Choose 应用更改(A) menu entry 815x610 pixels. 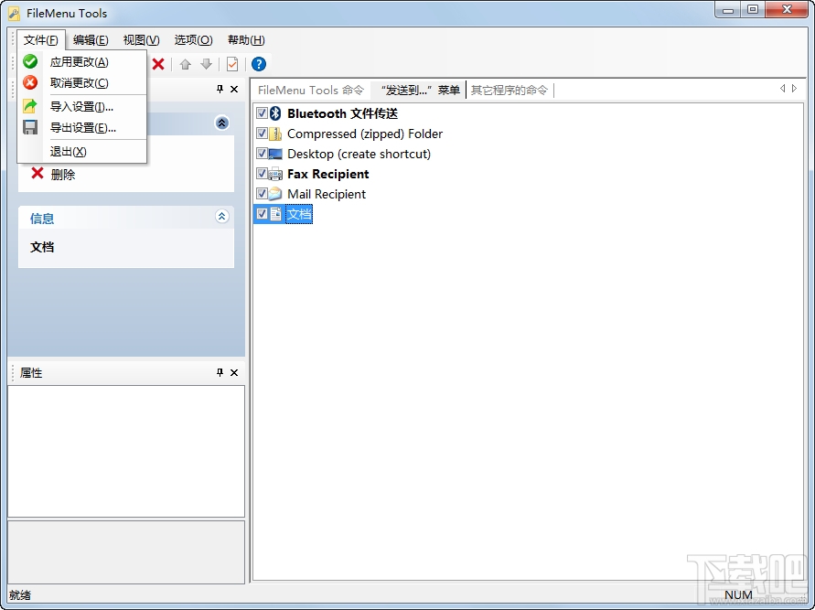[x=82, y=62]
